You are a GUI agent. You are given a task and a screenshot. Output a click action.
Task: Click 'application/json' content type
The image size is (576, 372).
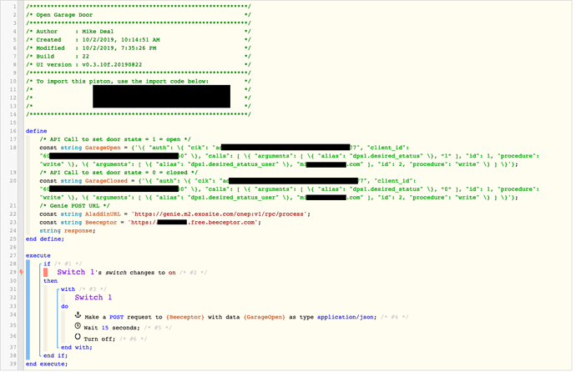pos(346,317)
